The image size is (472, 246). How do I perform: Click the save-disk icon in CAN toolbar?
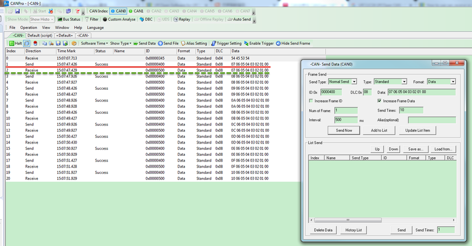(x=58, y=43)
